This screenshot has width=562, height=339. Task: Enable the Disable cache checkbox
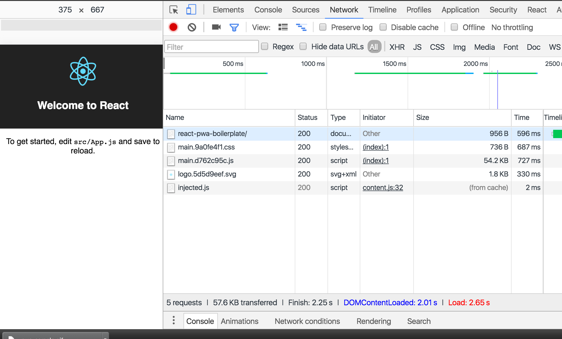click(x=383, y=27)
